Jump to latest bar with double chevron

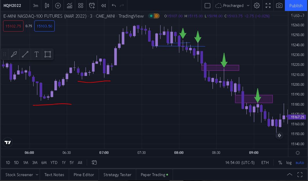[x=279, y=135]
